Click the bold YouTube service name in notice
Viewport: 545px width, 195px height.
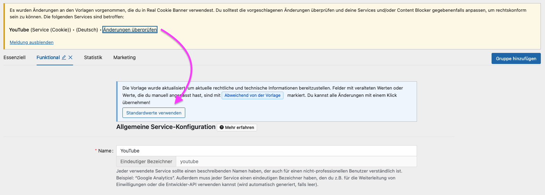[19, 30]
